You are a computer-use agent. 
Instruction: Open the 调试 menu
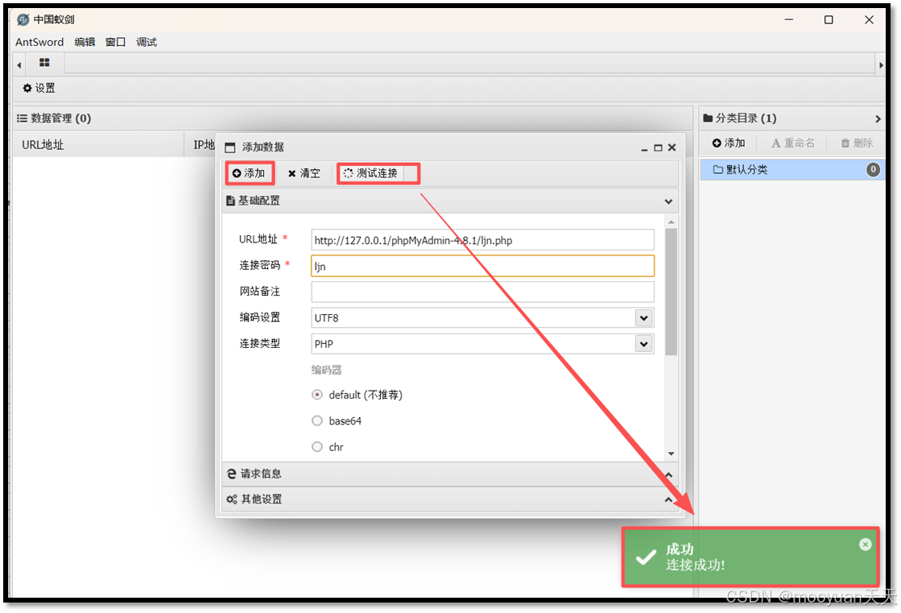(x=147, y=42)
